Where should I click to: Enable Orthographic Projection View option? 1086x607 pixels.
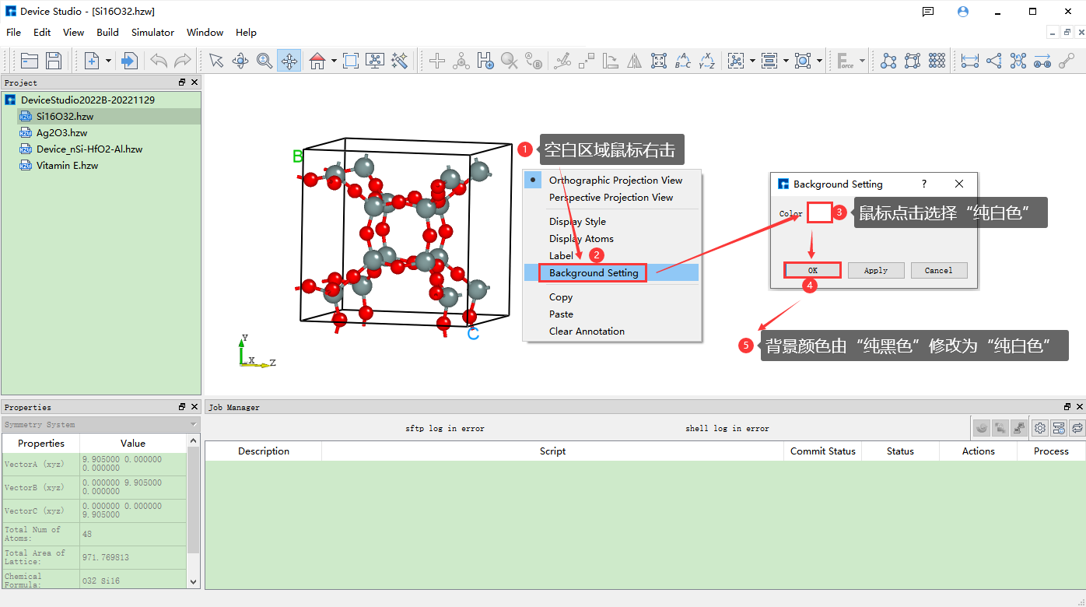[615, 180]
